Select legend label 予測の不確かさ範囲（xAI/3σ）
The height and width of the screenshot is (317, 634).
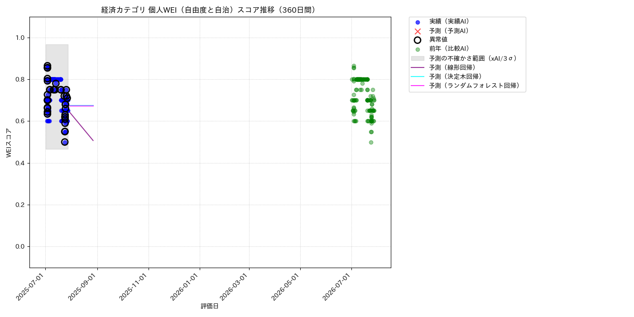pyautogui.click(x=475, y=58)
